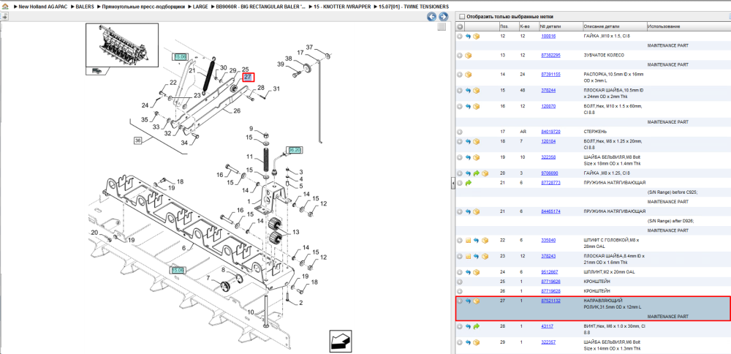Viewport: 731px width, 354px height.
Task: Open breadcrumb 'Прямоугольные пресс-подборщики'
Action: (x=143, y=7)
